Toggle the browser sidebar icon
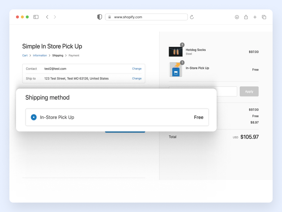This screenshot has width=282, height=212. (x=36, y=17)
